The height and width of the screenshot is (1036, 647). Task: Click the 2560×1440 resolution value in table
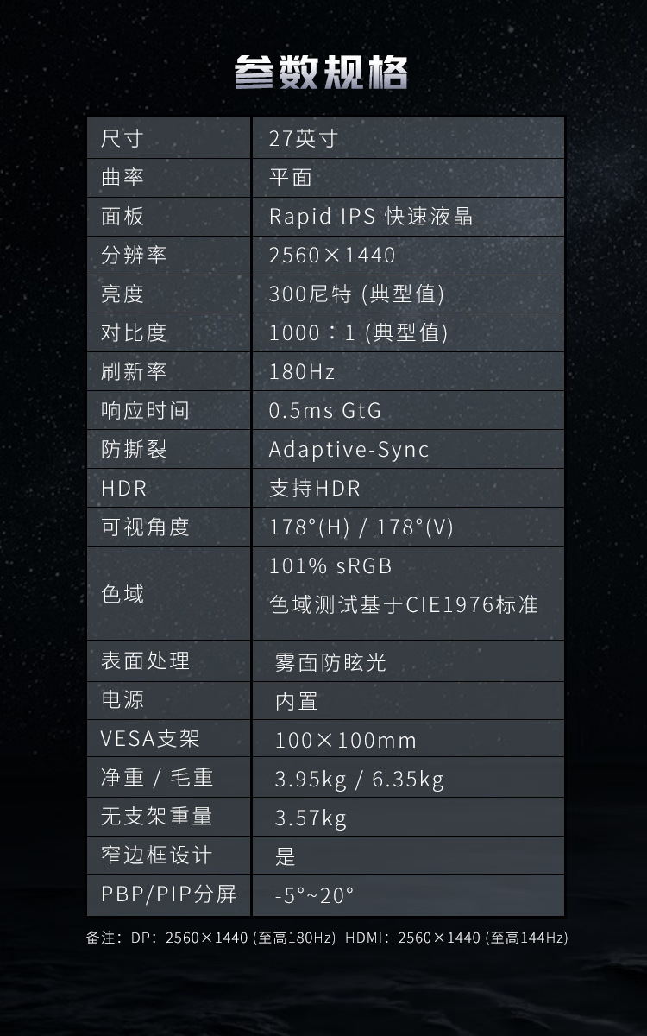(x=332, y=256)
